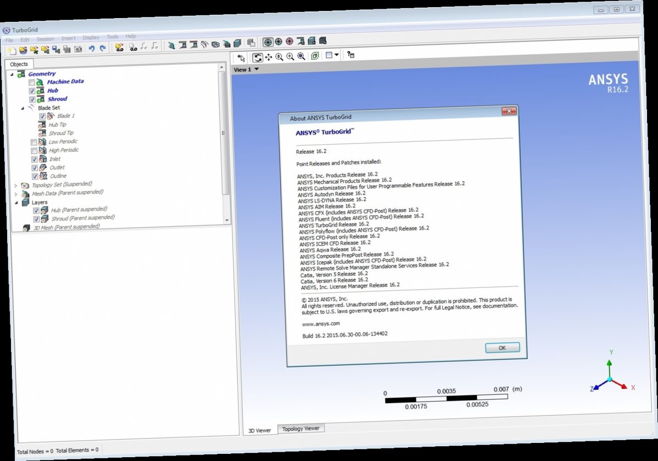Click the objects tree scroll-down arrow
This screenshot has height=461, width=658.
(228, 220)
